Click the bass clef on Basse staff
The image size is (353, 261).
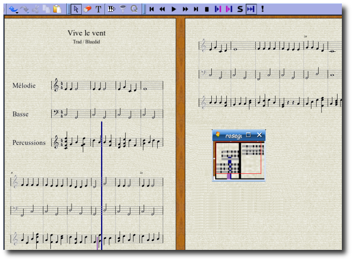click(56, 112)
